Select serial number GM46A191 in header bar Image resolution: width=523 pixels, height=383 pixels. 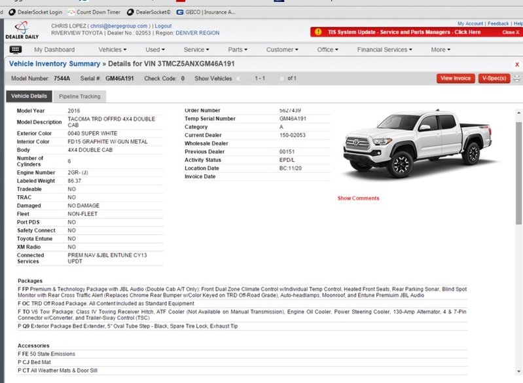click(119, 79)
